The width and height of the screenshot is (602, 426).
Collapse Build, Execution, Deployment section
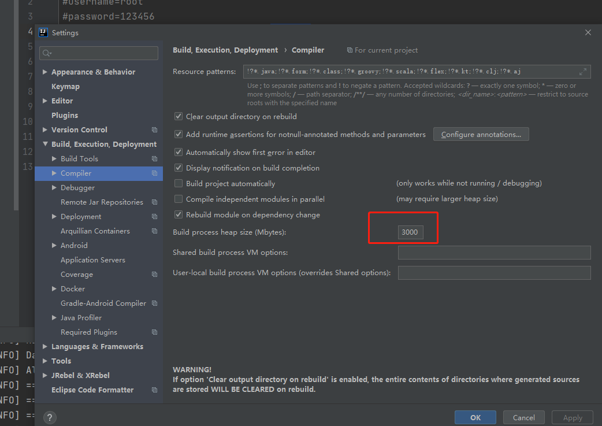pyautogui.click(x=45, y=144)
